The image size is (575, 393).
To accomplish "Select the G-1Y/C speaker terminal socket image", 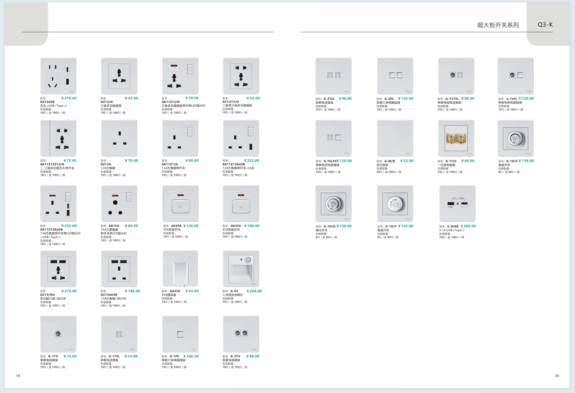I will [x=456, y=138].
